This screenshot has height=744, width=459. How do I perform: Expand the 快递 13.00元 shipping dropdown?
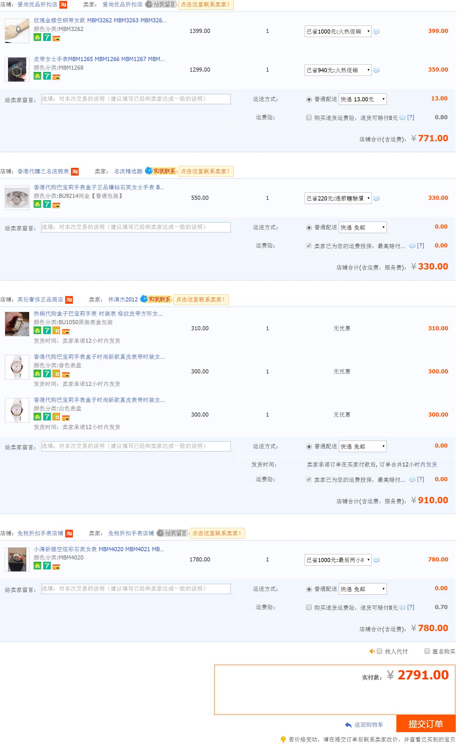(x=362, y=99)
